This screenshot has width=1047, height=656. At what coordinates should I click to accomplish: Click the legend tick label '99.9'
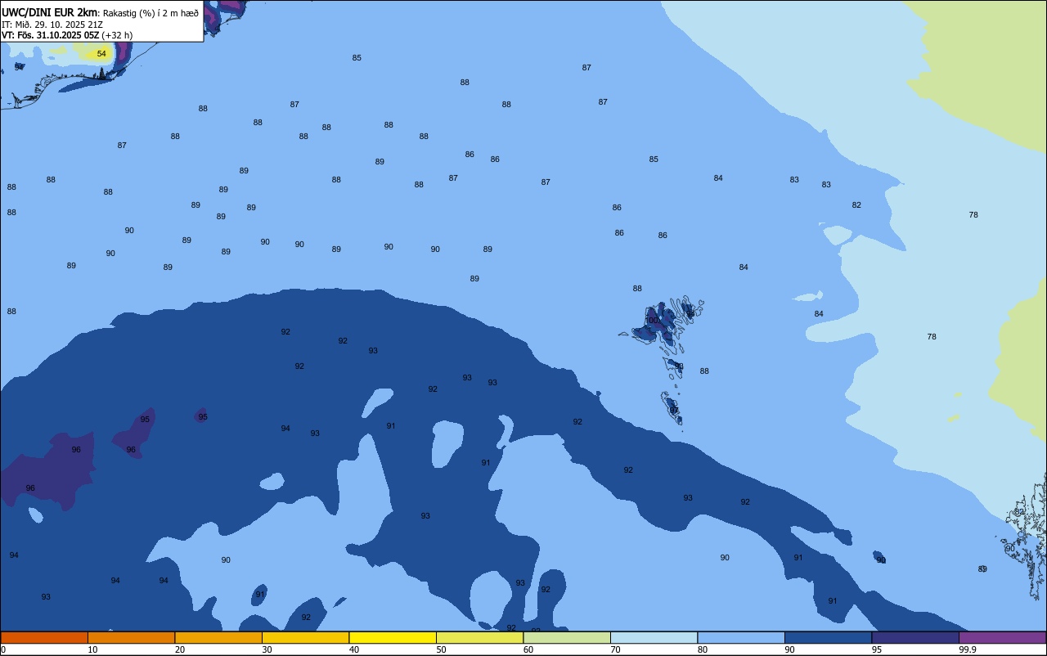[968, 649]
